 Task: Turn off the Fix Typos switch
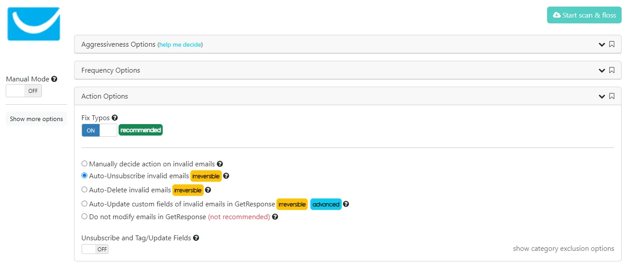[x=99, y=130]
